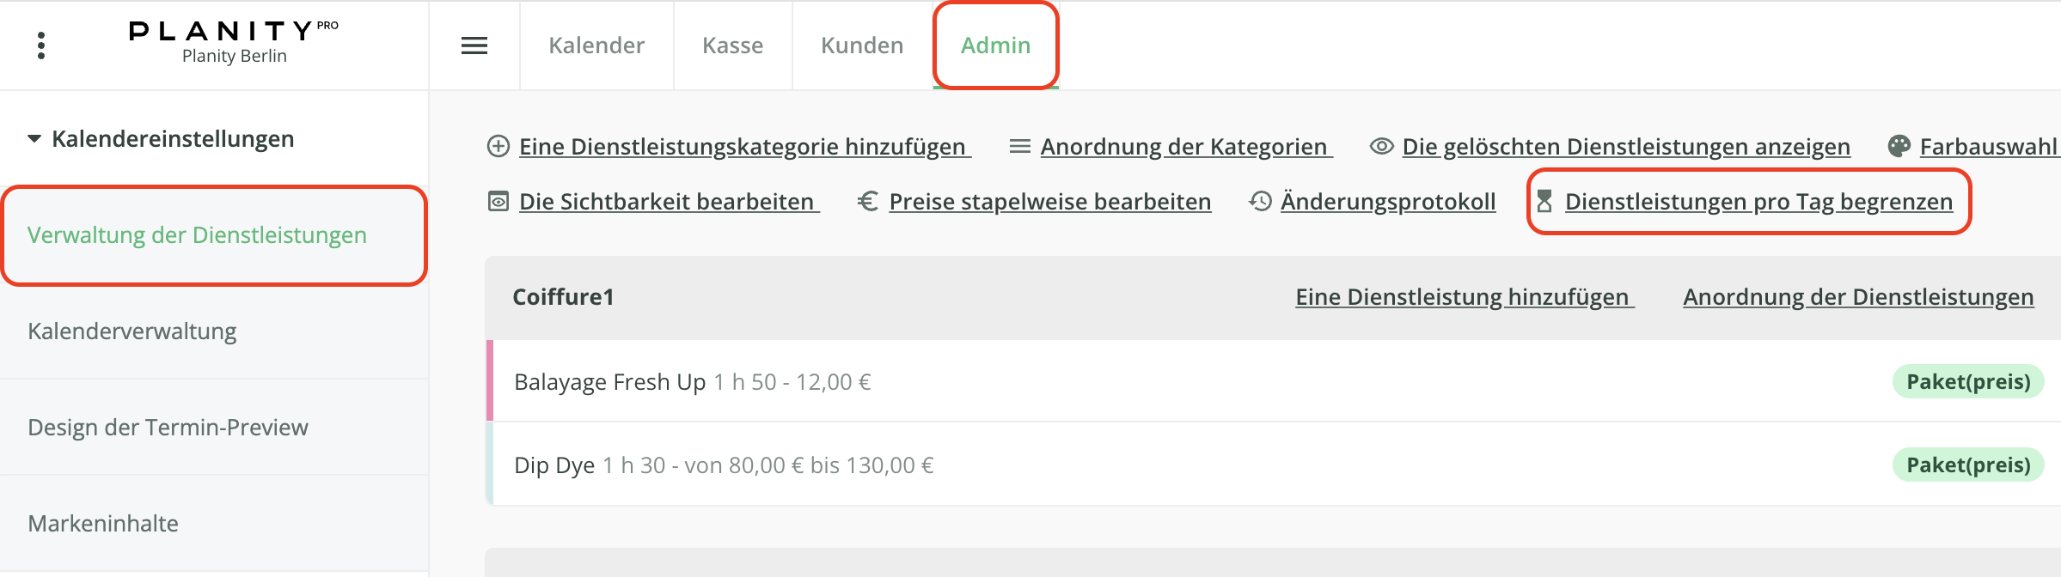Click the history clock icon for Änderungsprotokoll

pyautogui.click(x=1260, y=201)
